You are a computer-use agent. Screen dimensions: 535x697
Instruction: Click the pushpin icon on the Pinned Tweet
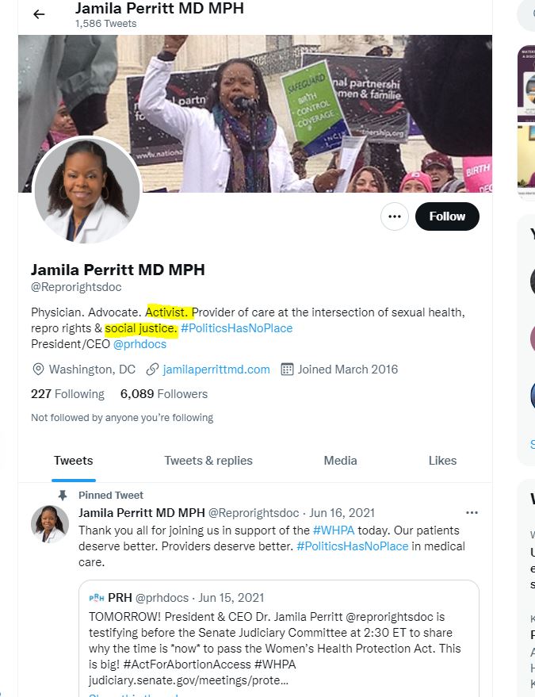tap(63, 495)
